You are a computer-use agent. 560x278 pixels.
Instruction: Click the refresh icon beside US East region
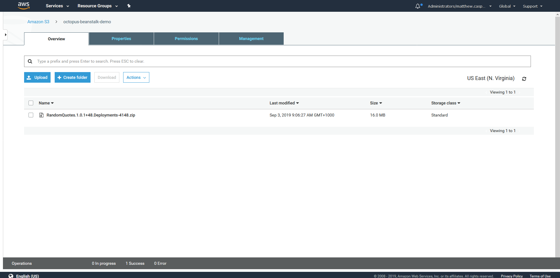[524, 79]
